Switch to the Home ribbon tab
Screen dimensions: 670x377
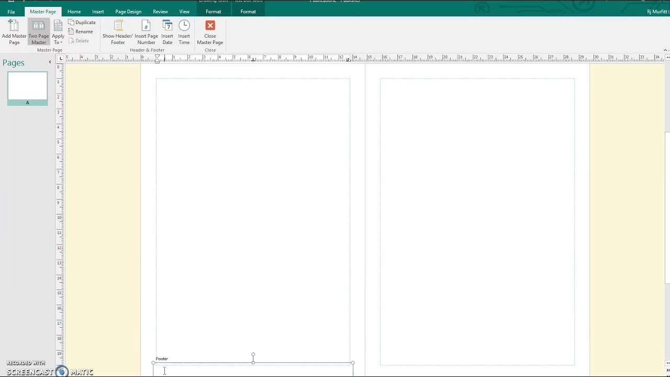tap(74, 12)
